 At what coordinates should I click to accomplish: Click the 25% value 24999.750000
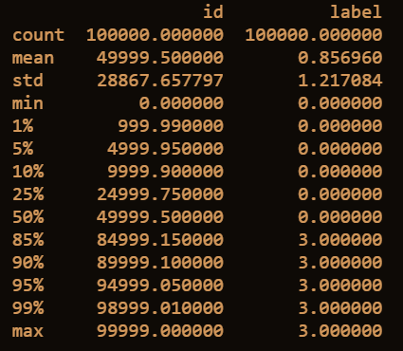tap(160, 194)
